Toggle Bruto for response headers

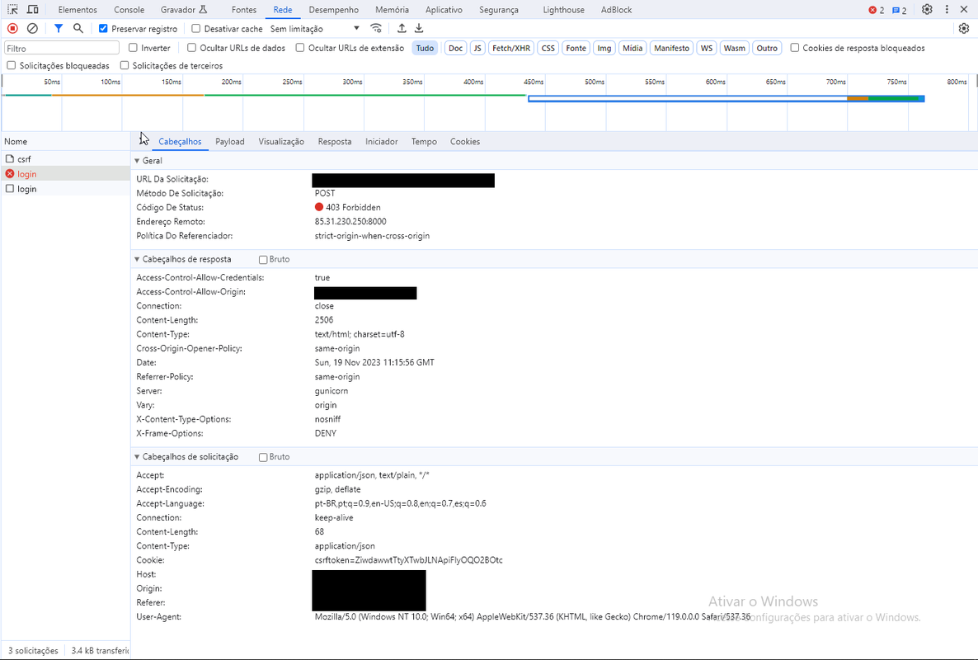point(263,260)
